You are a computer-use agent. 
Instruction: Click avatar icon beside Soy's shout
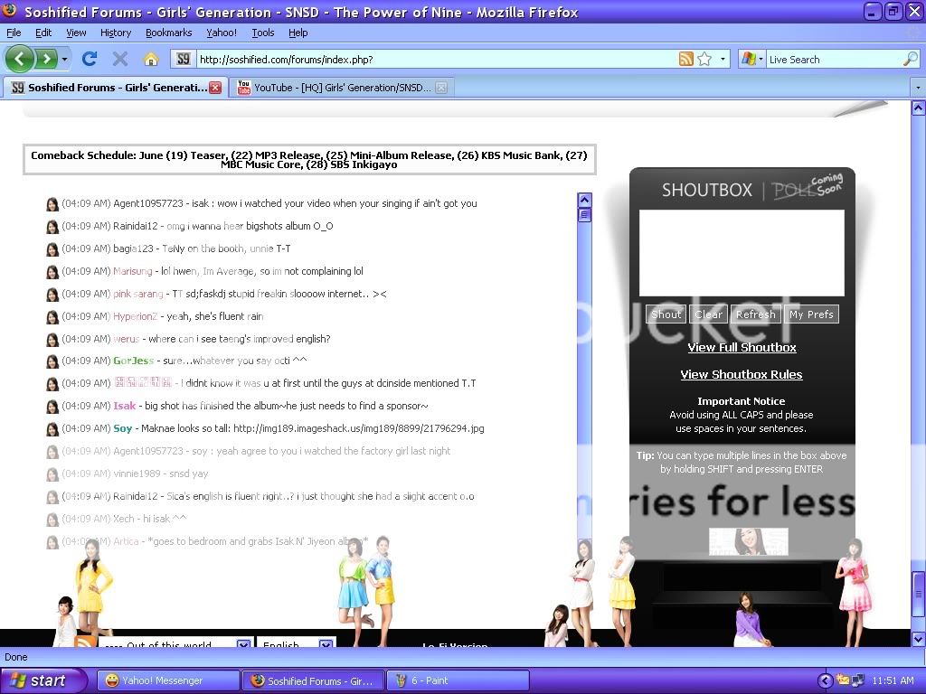coord(52,429)
